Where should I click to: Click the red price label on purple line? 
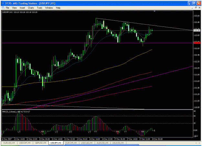click(x=197, y=43)
